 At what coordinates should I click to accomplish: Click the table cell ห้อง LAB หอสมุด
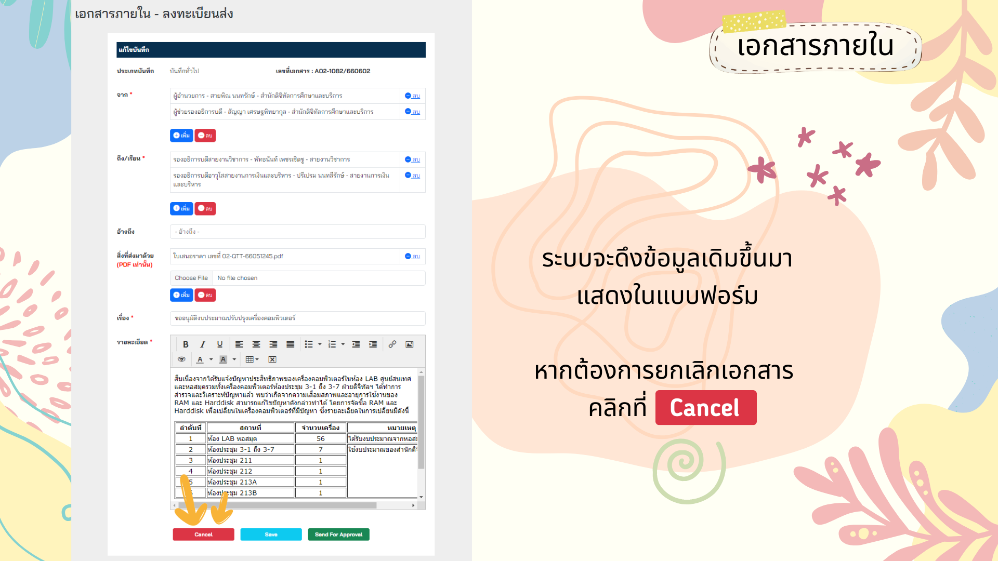tap(251, 439)
